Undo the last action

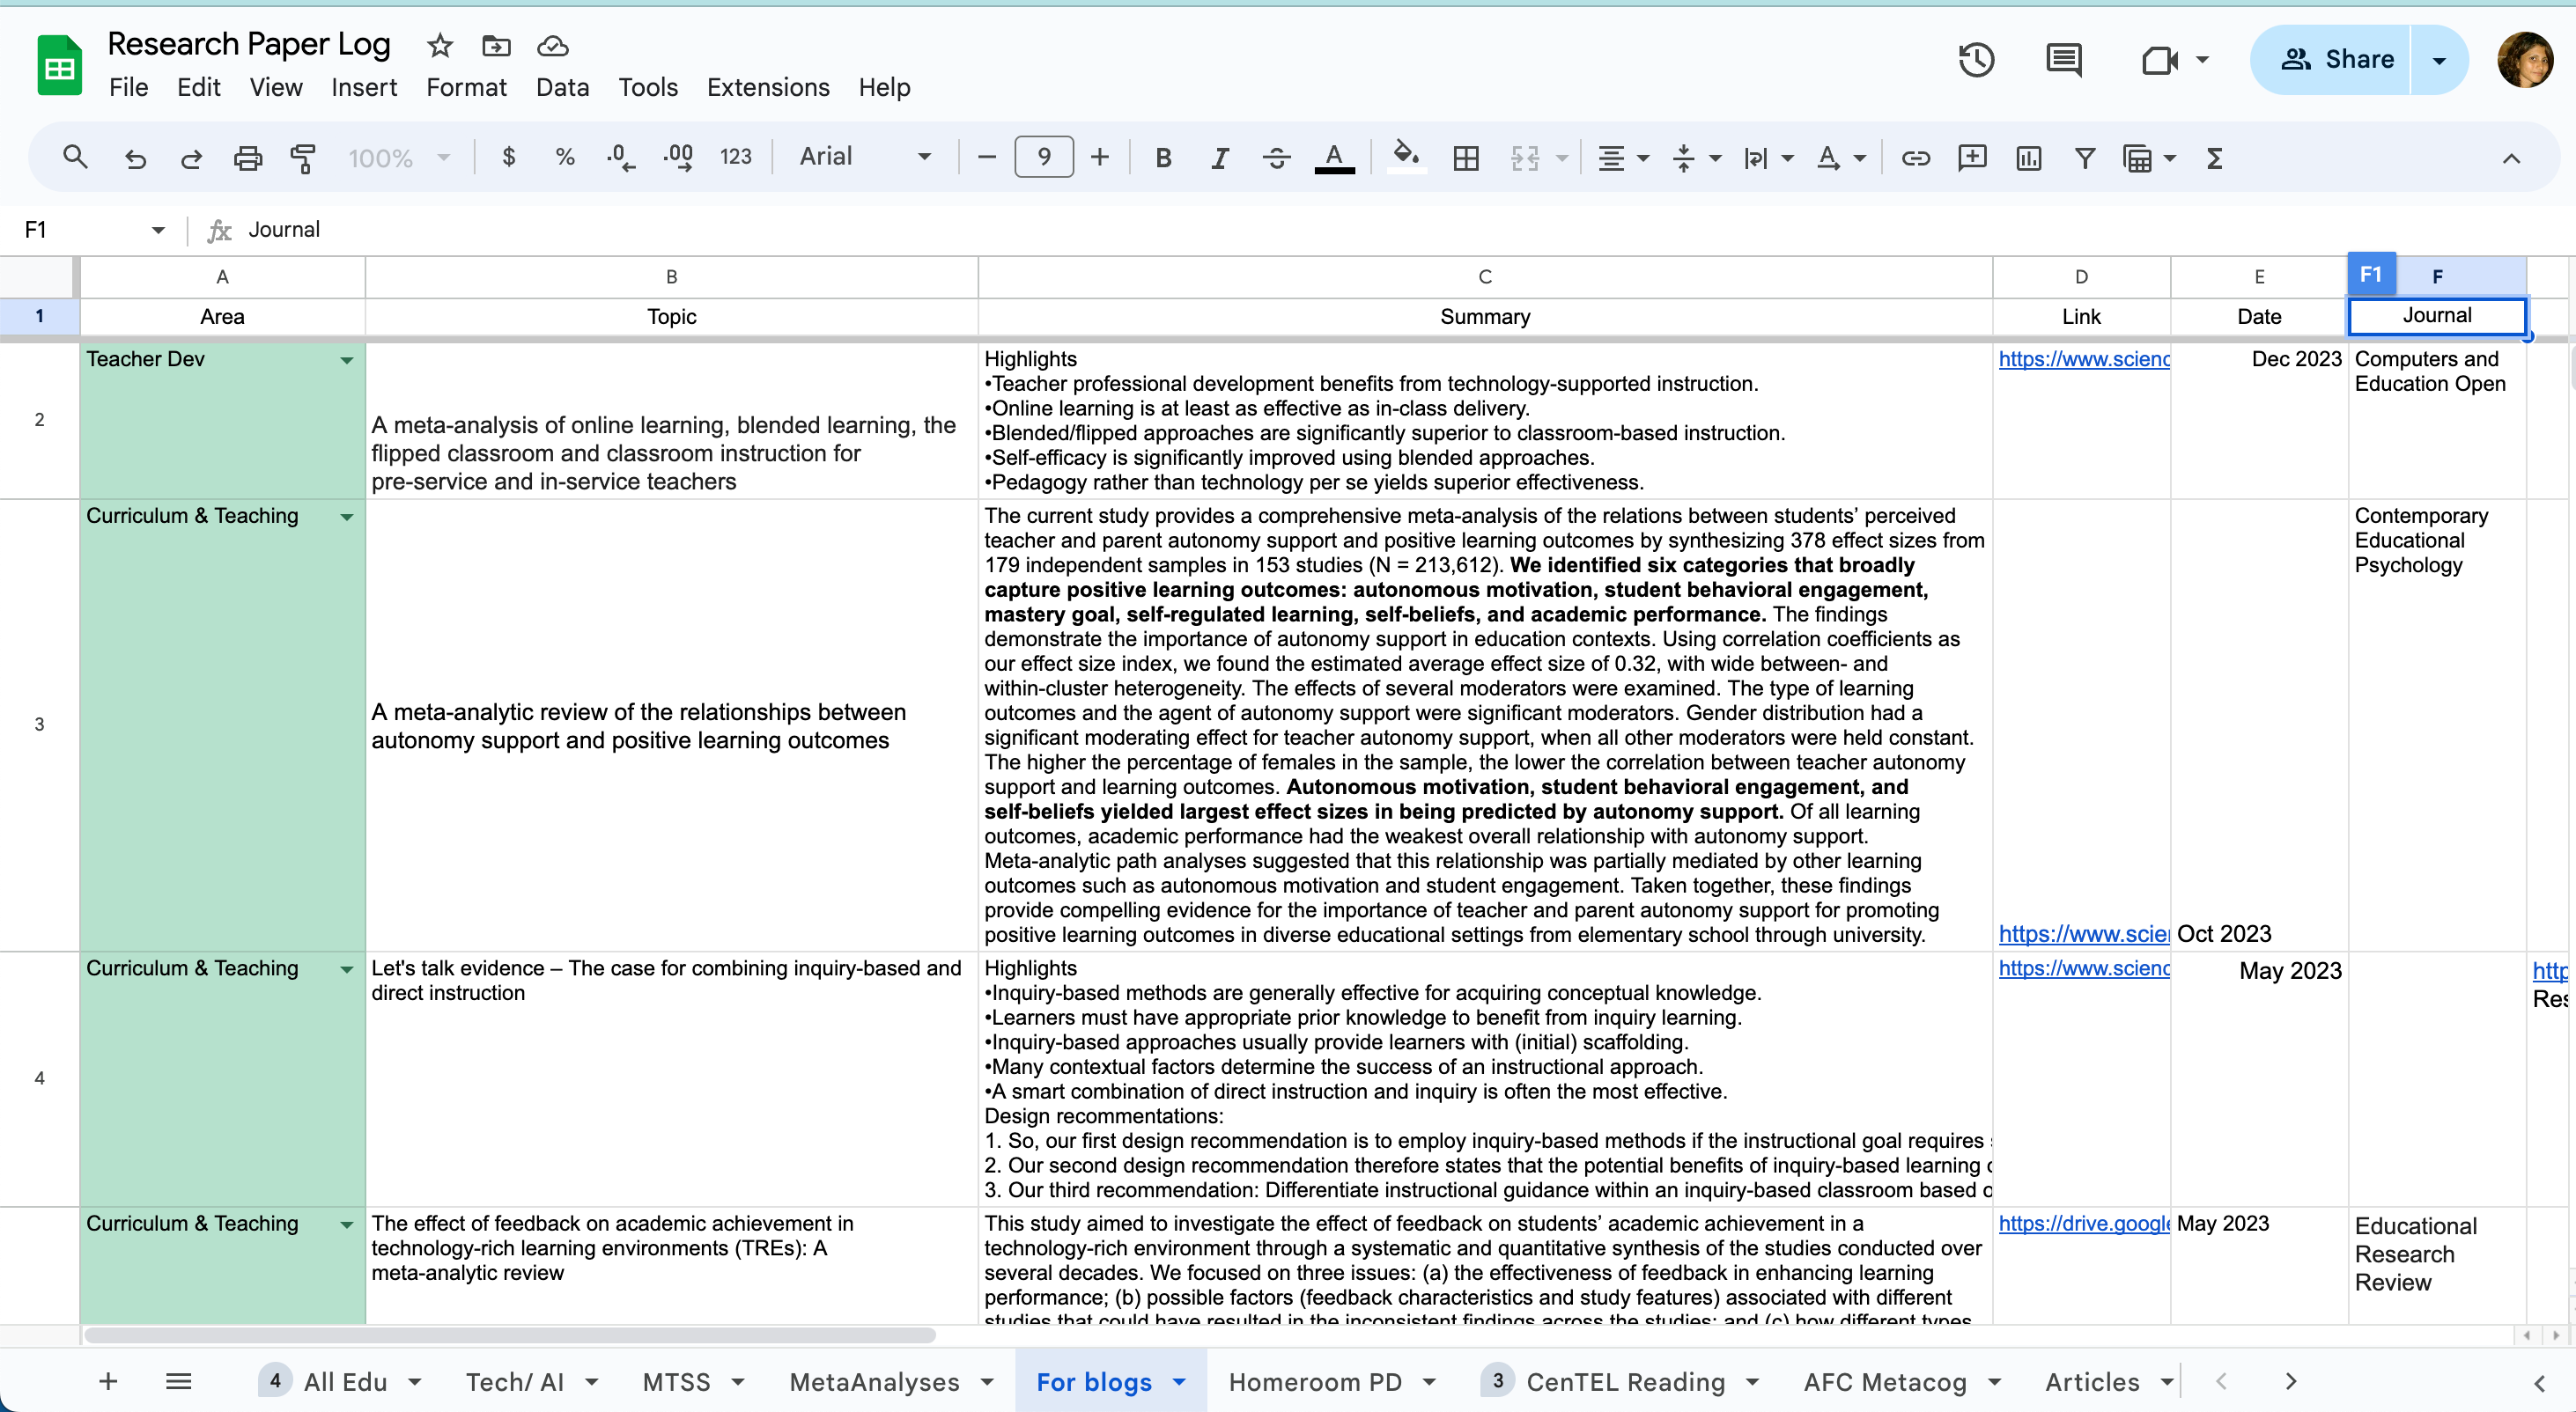[x=134, y=157]
